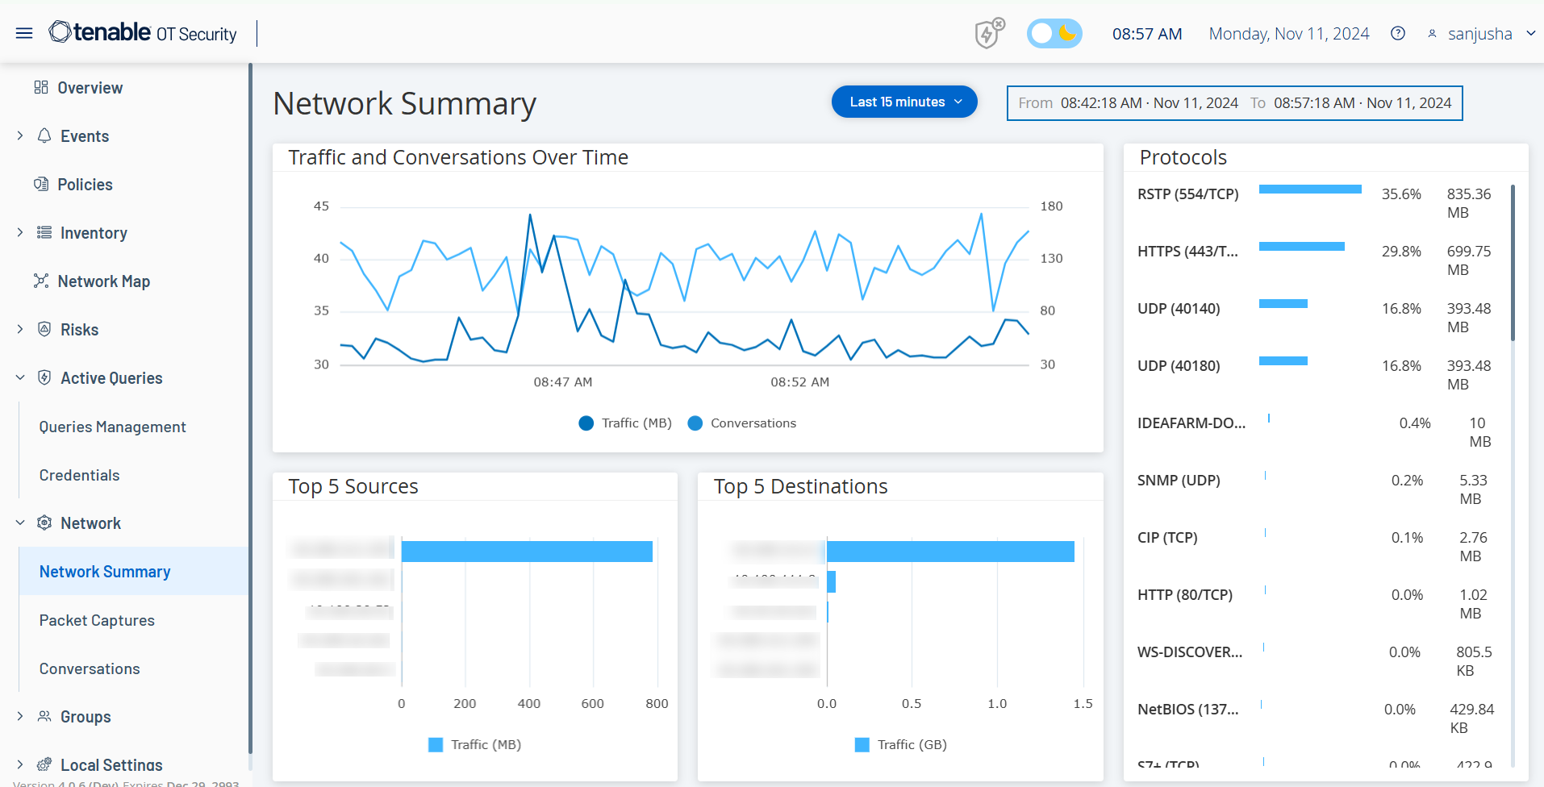
Task: Open the sanjusha user account menu
Action: 1480,34
